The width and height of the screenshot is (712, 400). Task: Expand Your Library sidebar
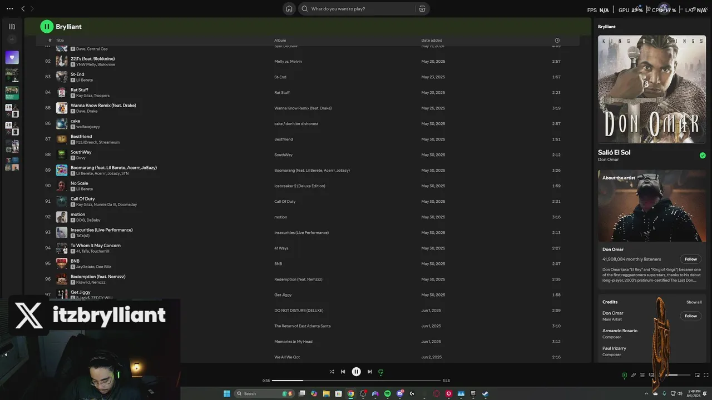(x=12, y=26)
